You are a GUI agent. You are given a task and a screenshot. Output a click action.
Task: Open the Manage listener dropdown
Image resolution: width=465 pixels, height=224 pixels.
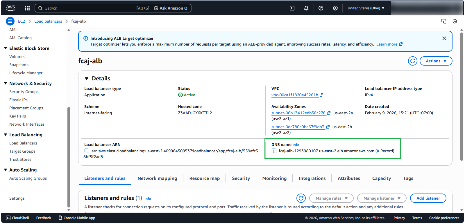pyautogui.click(x=382, y=198)
